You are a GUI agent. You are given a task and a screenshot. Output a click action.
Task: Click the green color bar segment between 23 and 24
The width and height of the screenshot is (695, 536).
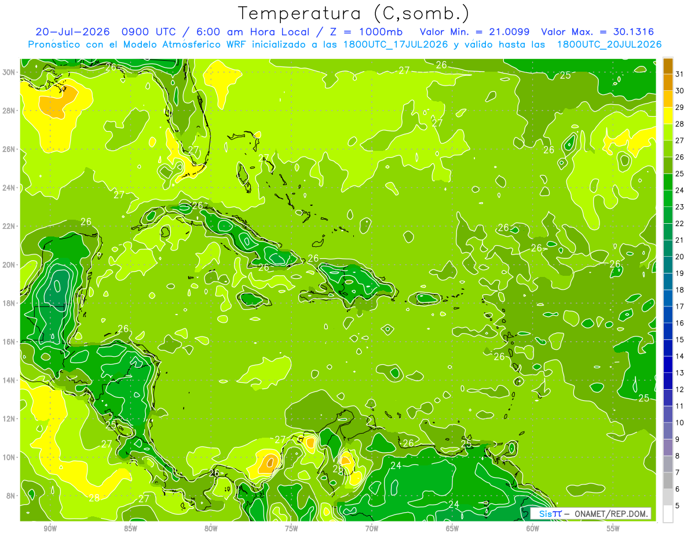[668, 198]
